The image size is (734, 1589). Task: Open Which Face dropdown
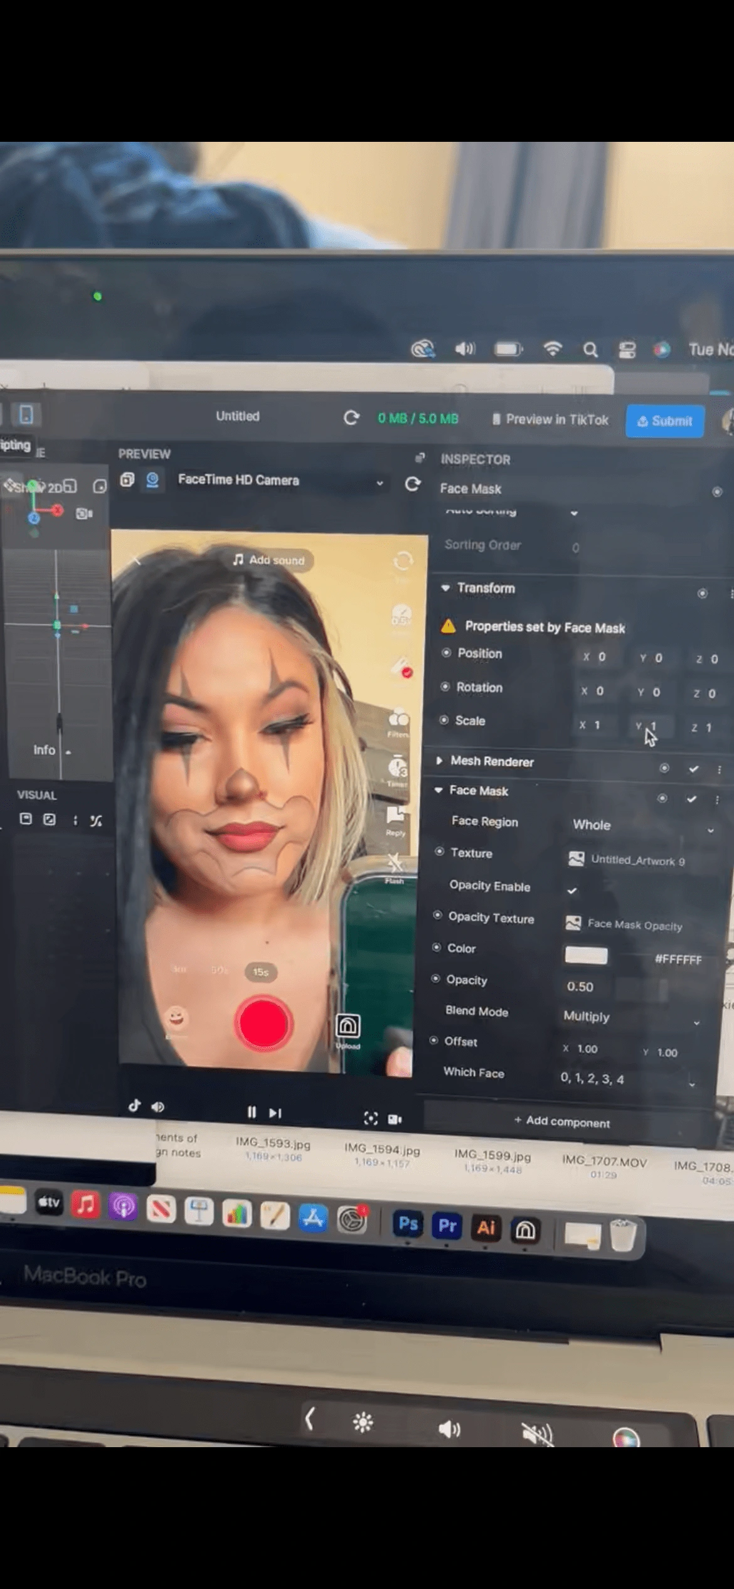[627, 1079]
